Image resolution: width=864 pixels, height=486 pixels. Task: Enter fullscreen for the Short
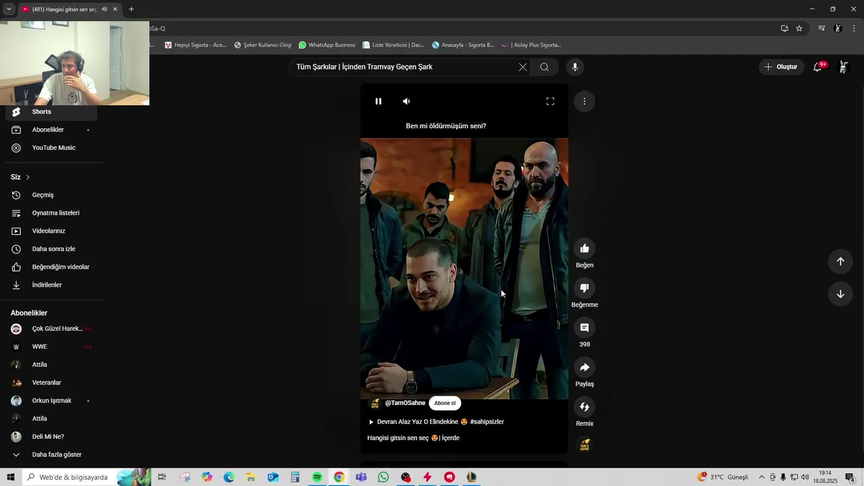click(550, 101)
